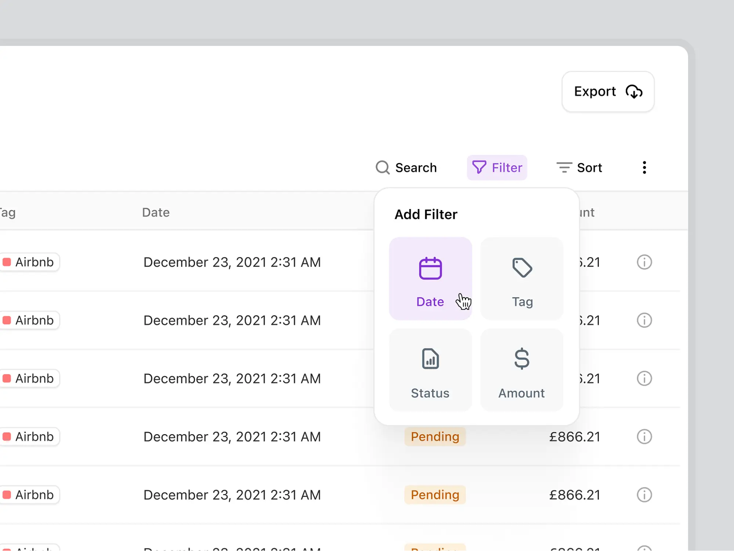This screenshot has height=551, width=734.
Task: Click the £866.21 amount in fifth row
Action: pyautogui.click(x=574, y=495)
